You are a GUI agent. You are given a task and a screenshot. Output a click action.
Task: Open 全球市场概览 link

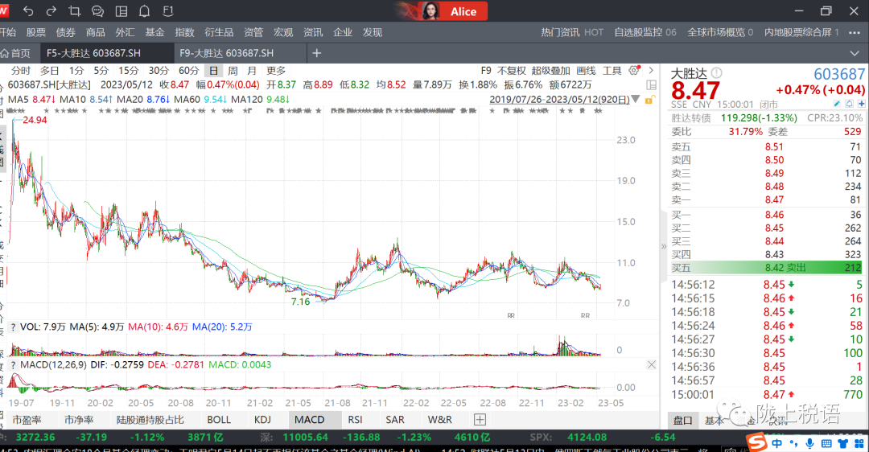720,32
